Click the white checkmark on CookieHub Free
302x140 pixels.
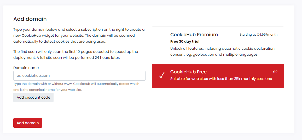pyautogui.click(x=162, y=75)
